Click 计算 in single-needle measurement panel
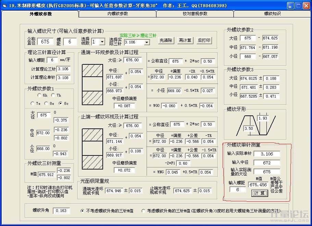The height and width of the screenshot is (226, 312). [260, 193]
